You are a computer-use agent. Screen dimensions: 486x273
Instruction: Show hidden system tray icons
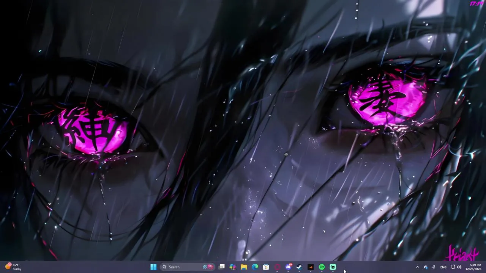(417, 267)
